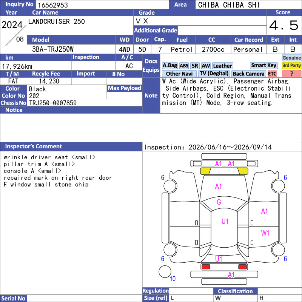302x302 pixels.
Task: Select the Classification header
Action: 235,291
